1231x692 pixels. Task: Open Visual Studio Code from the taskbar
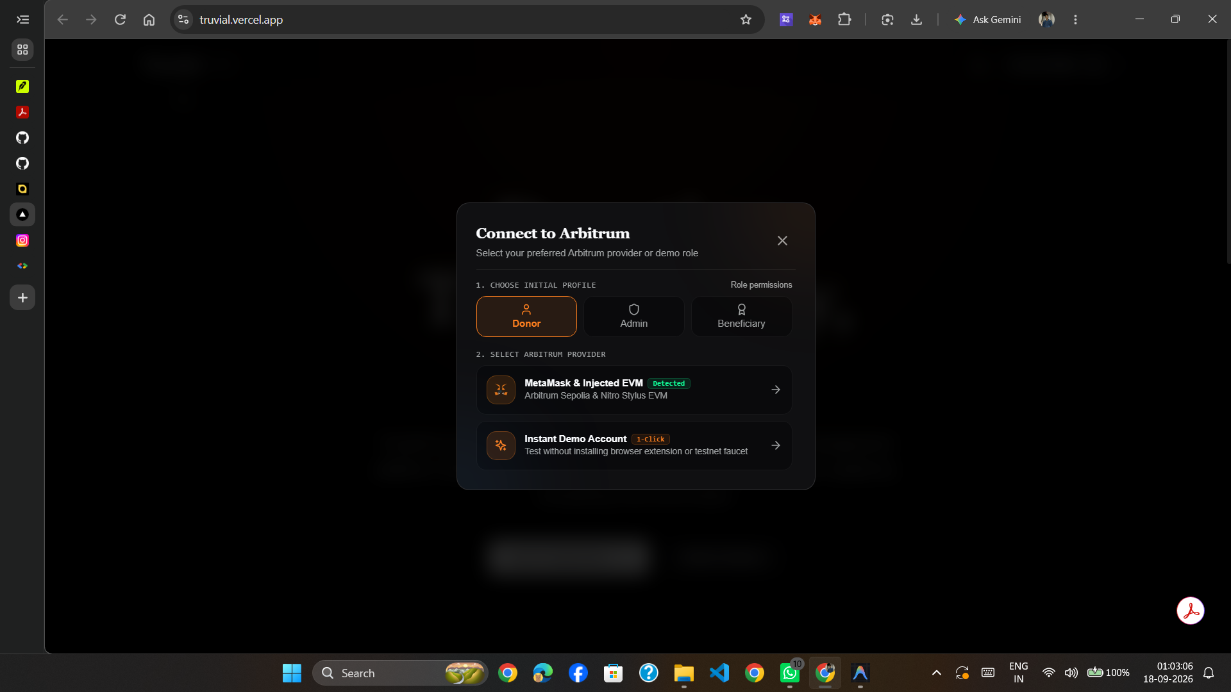[719, 673]
